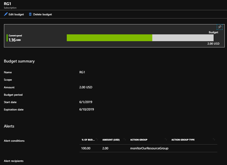
Task: Select the 100.00 percent alert condition cell
Action: (86, 148)
